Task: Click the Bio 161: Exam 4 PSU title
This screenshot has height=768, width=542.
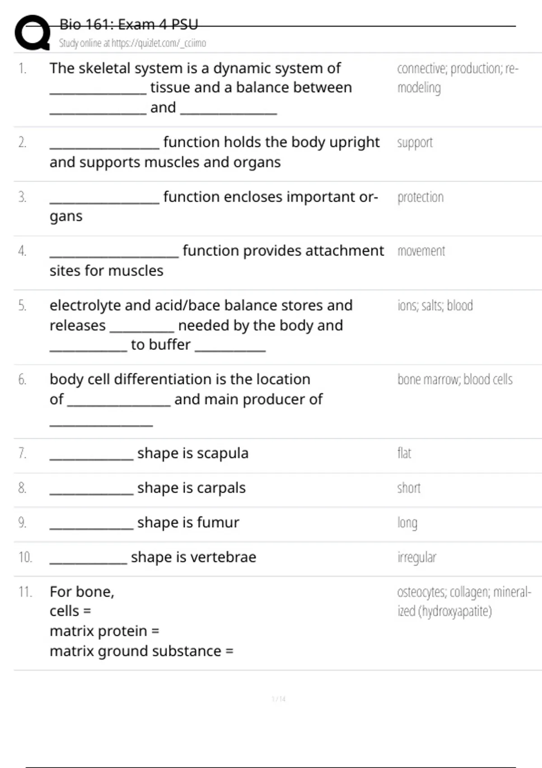Action: click(x=129, y=24)
